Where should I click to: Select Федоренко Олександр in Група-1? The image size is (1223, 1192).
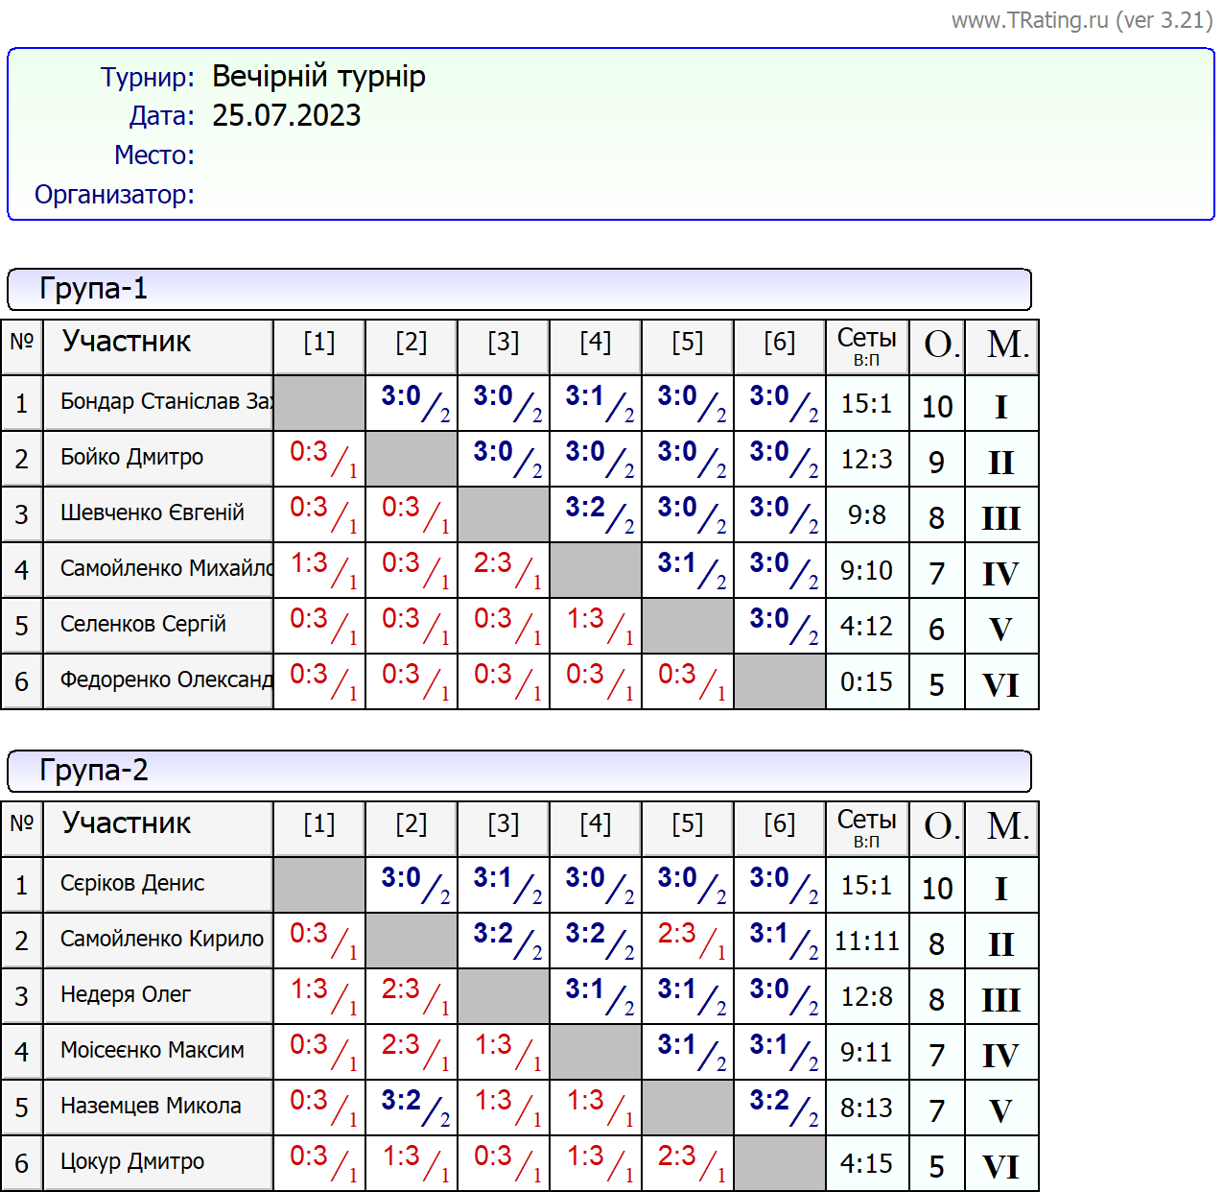(x=165, y=680)
